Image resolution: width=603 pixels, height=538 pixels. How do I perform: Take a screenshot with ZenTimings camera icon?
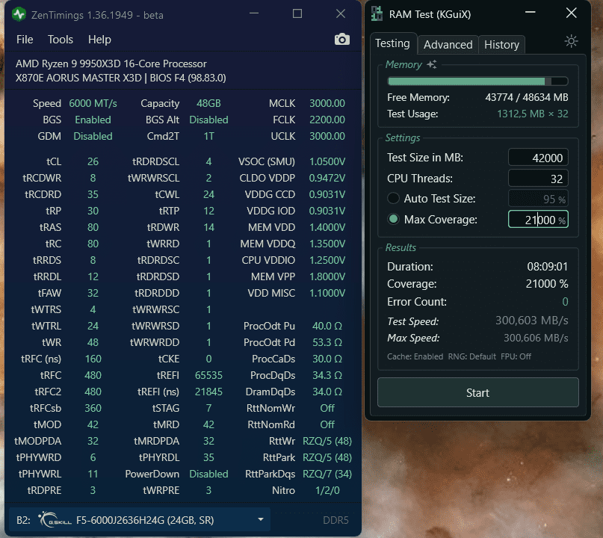pos(342,39)
